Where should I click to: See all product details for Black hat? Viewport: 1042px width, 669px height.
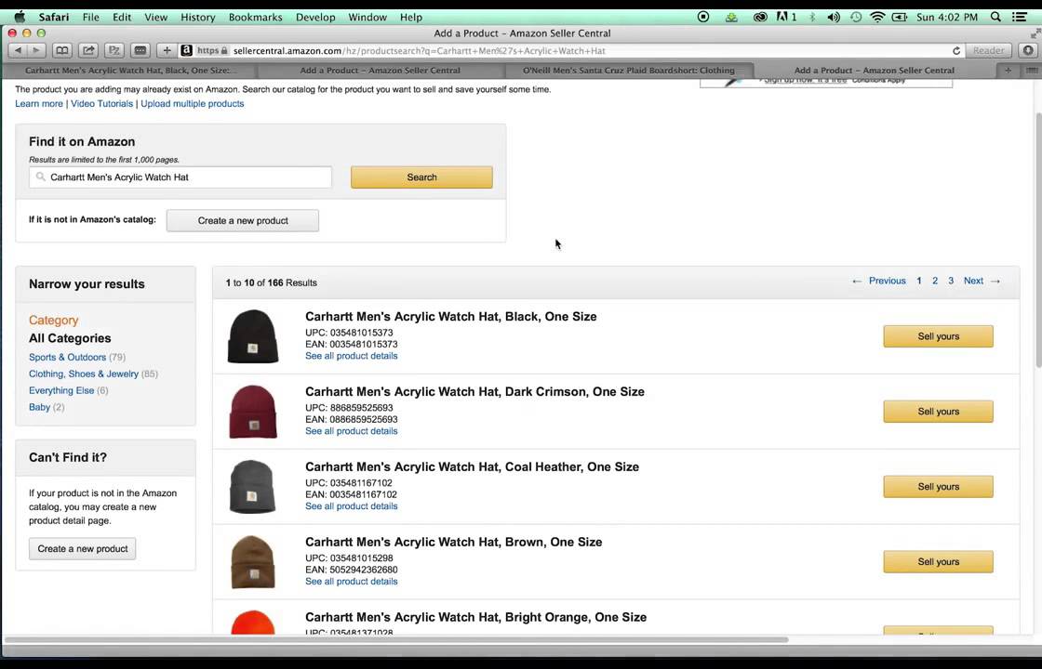click(352, 356)
